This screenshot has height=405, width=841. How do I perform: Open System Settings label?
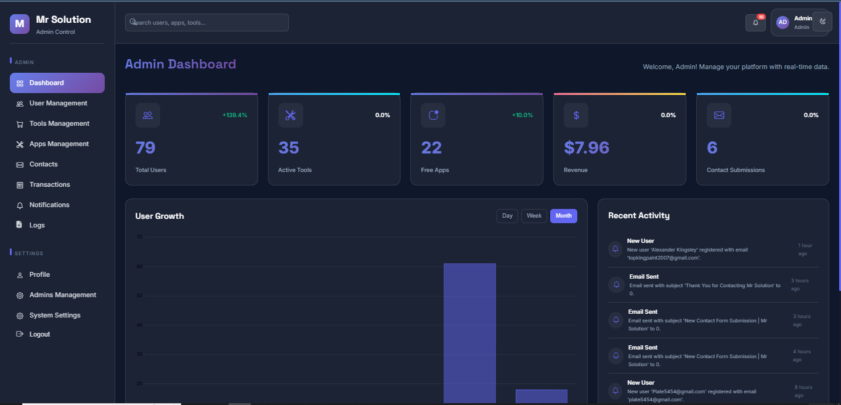55,315
